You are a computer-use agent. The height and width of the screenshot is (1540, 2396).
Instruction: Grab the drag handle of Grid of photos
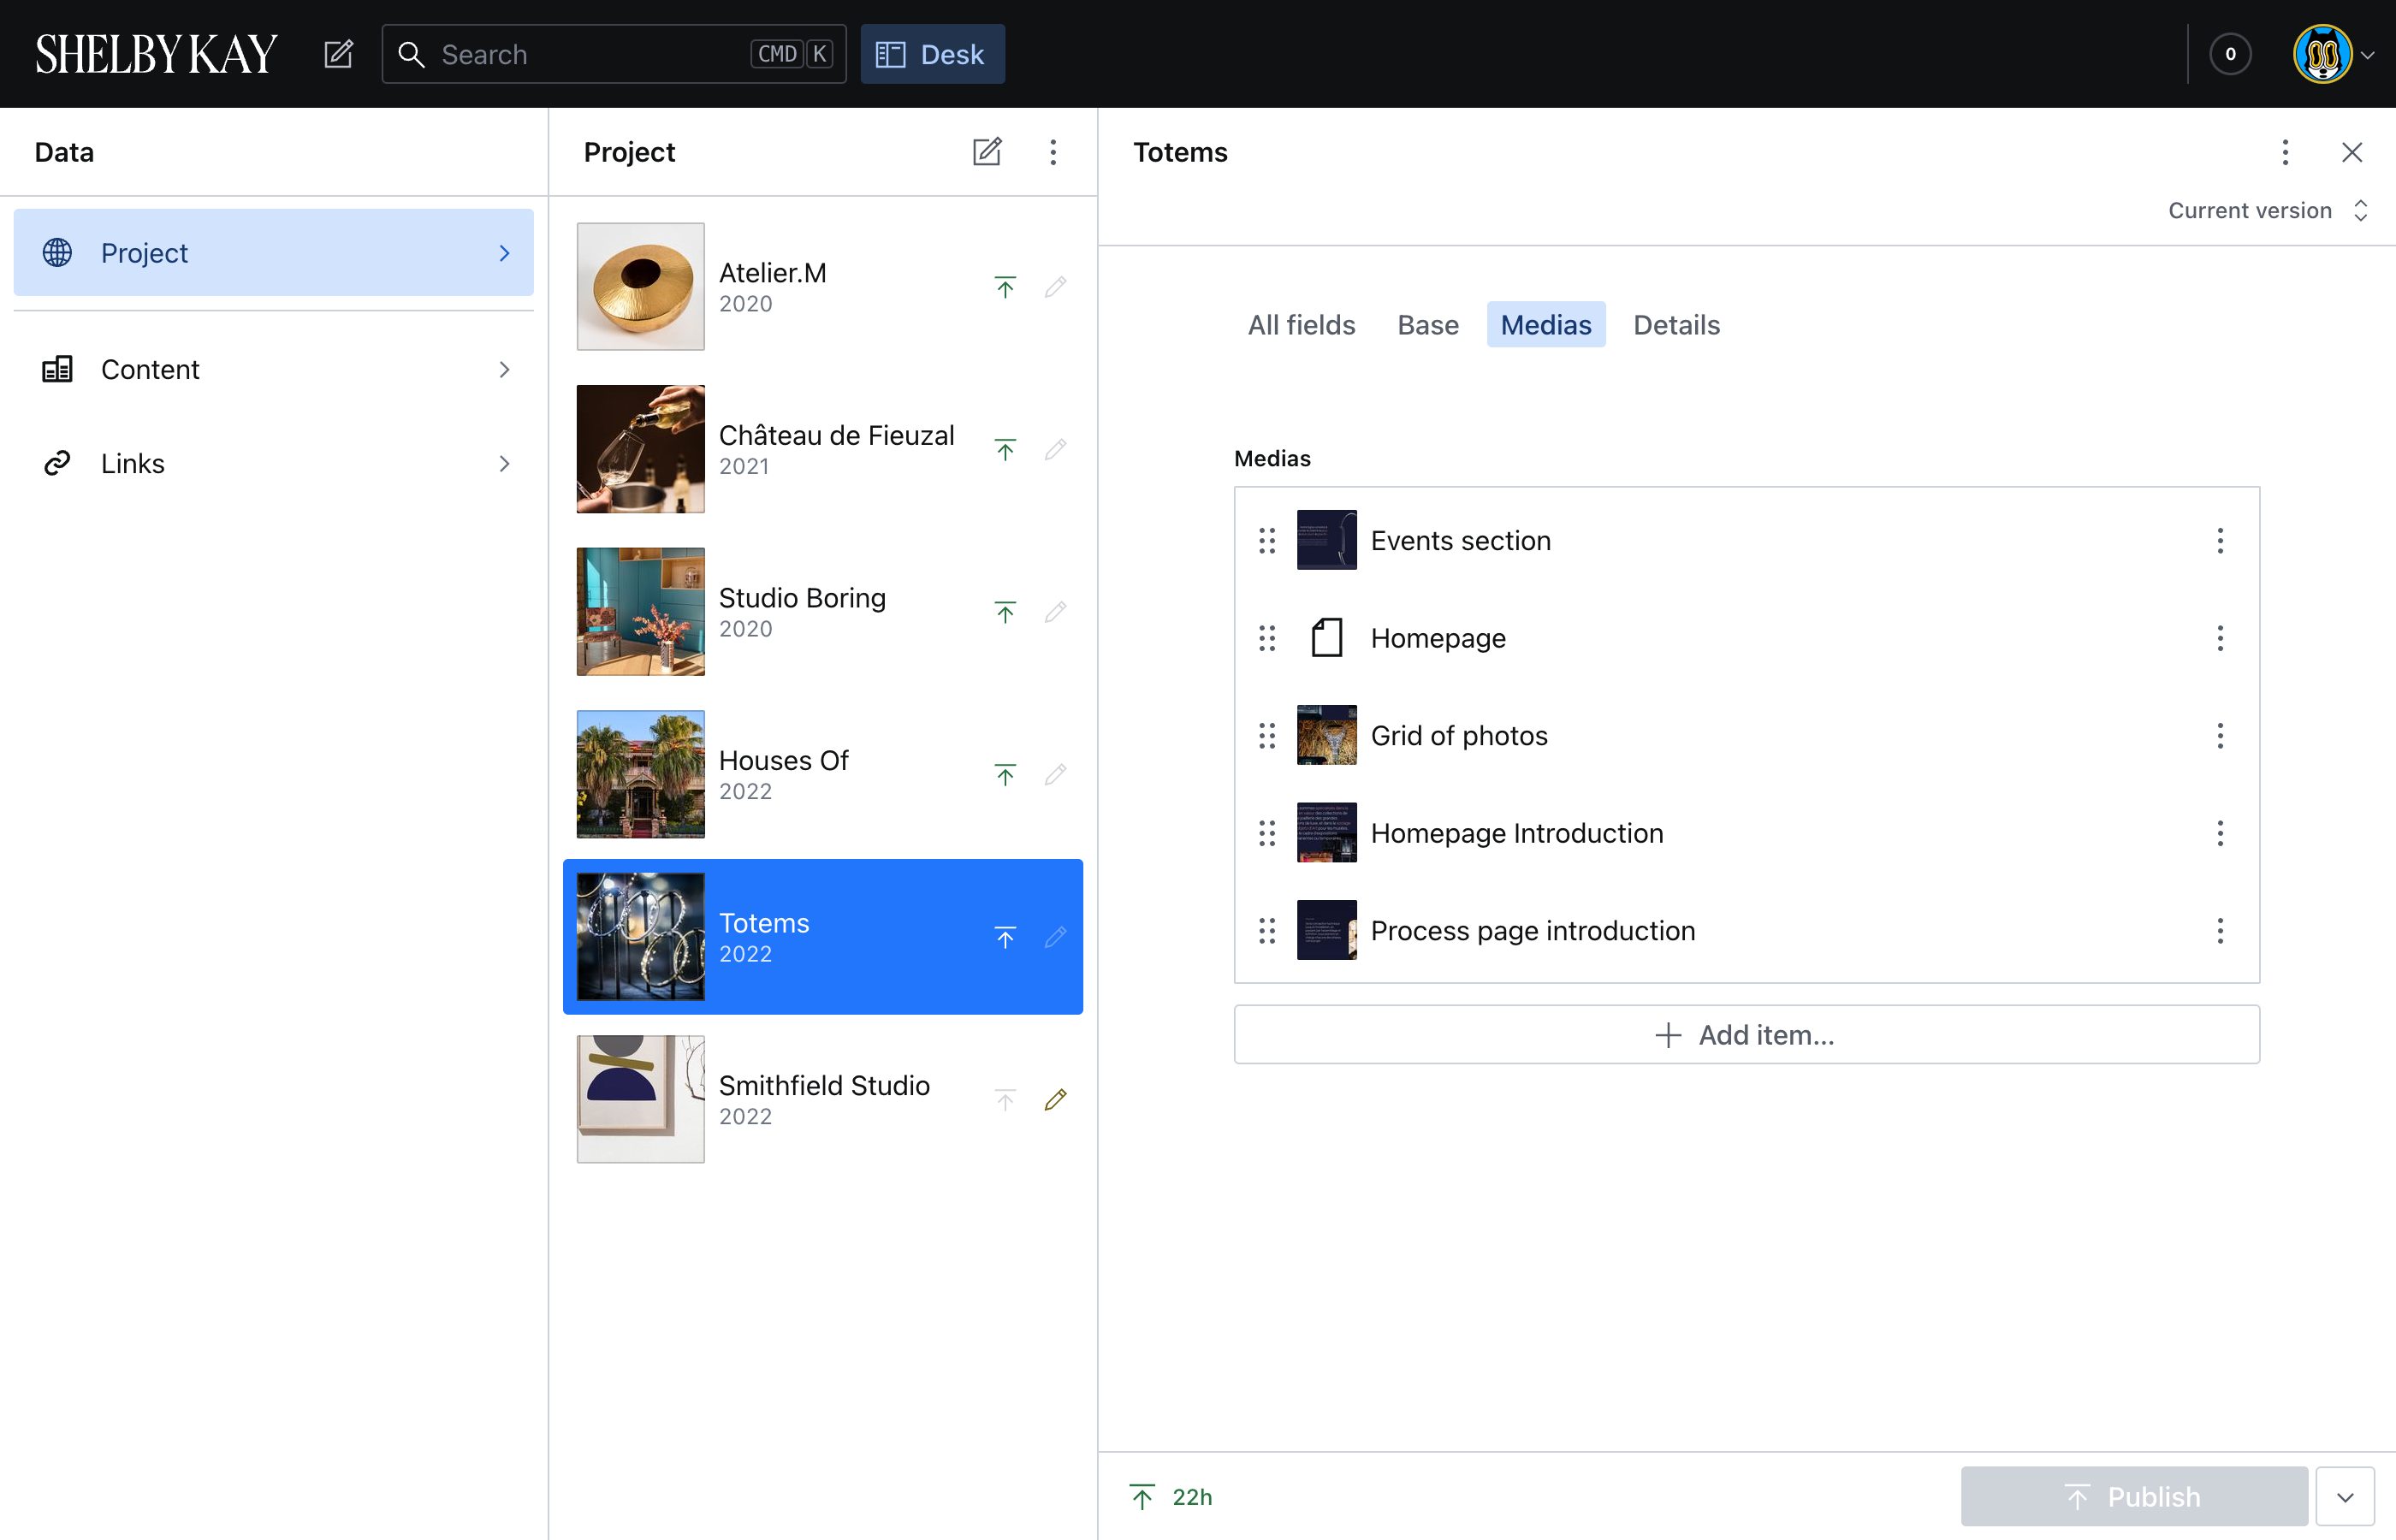(x=1267, y=736)
